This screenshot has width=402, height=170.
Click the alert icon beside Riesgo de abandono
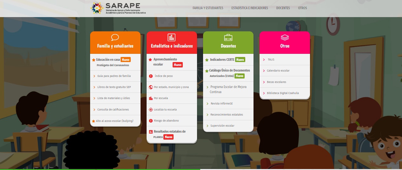pos(151,121)
